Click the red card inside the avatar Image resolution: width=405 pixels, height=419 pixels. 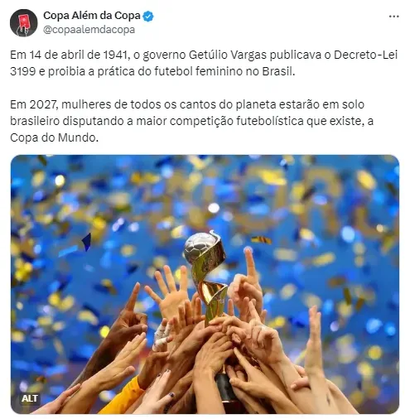tap(23, 21)
